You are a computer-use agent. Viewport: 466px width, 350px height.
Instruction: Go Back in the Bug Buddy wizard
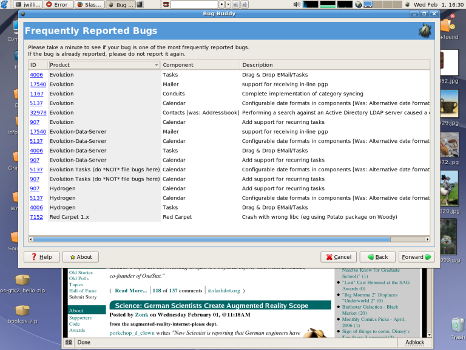(x=378, y=257)
